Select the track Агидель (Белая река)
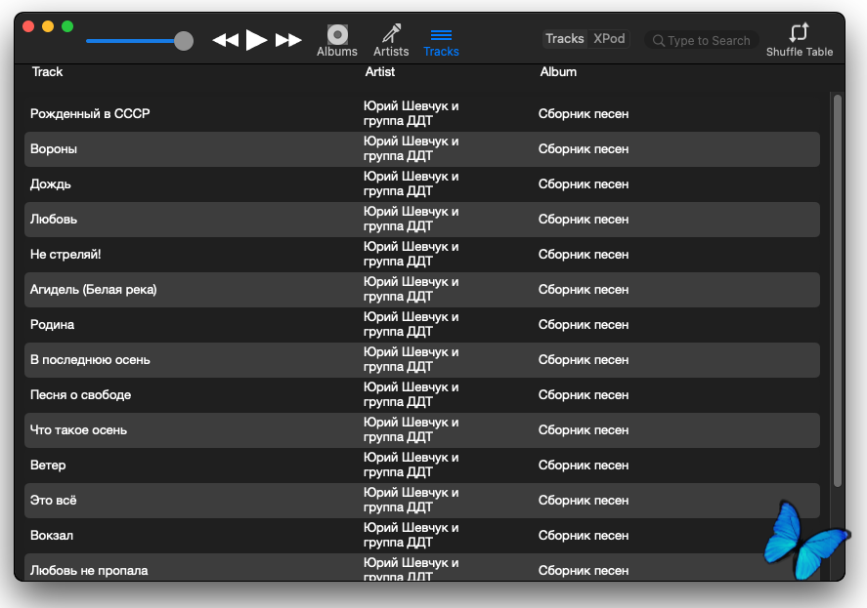Screen dimensions: 867x608 click(94, 290)
